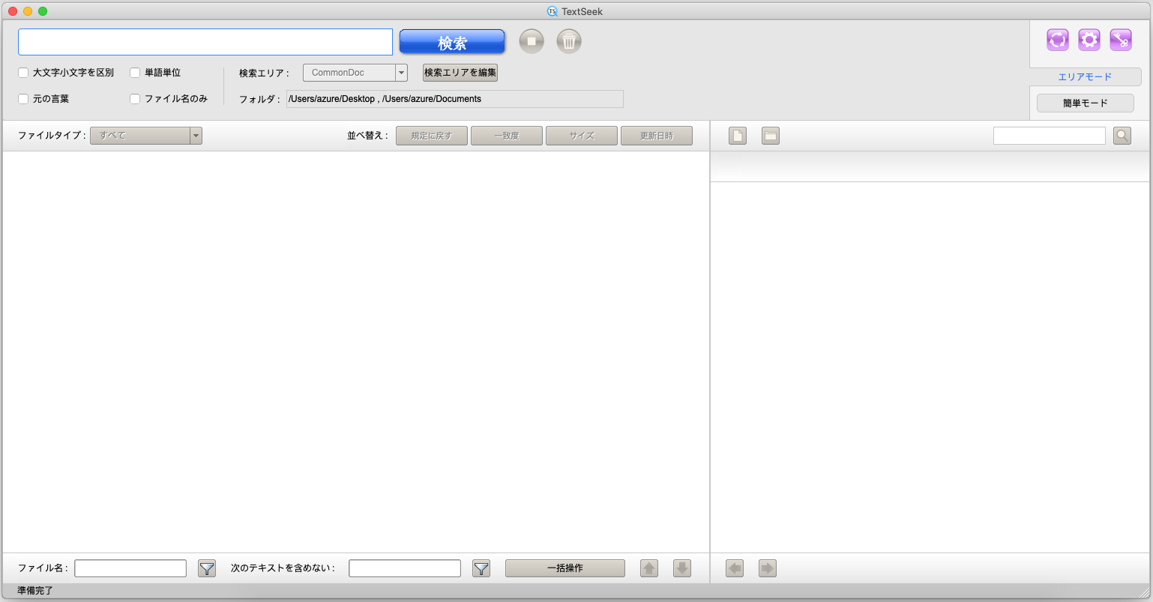The height and width of the screenshot is (602, 1153).
Task: Click the document icon above preview pane
Action: [x=738, y=136]
